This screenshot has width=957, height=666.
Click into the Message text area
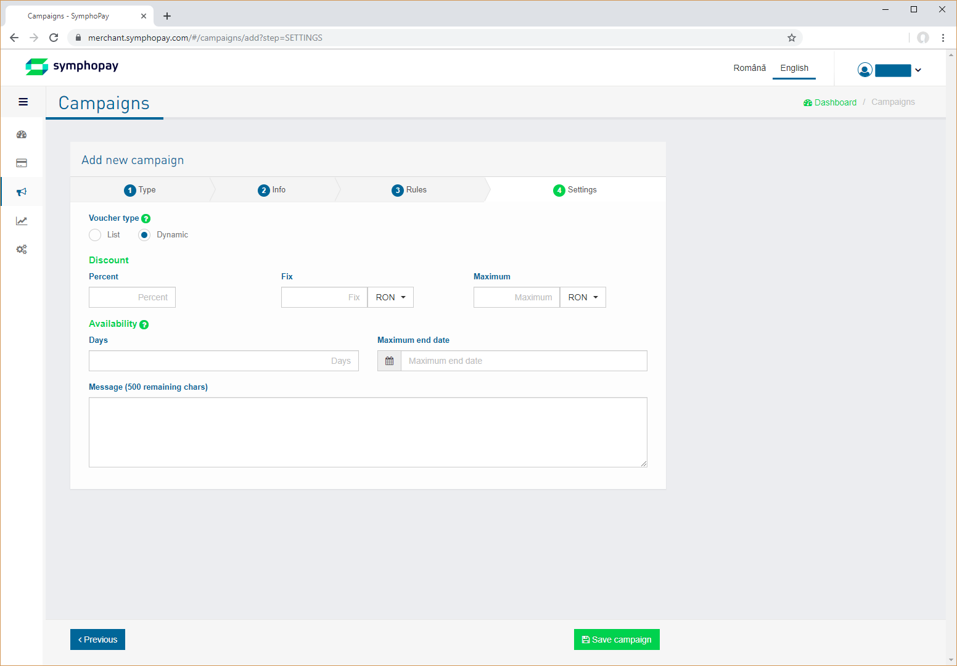pos(368,432)
